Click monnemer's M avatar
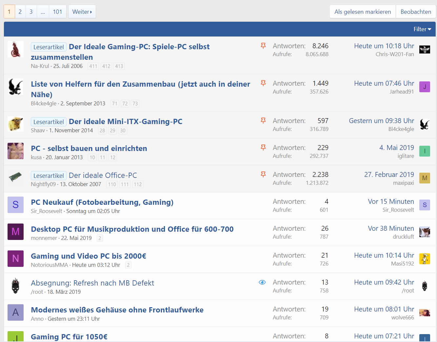Screen dimensions: 437x342 tap(15, 232)
